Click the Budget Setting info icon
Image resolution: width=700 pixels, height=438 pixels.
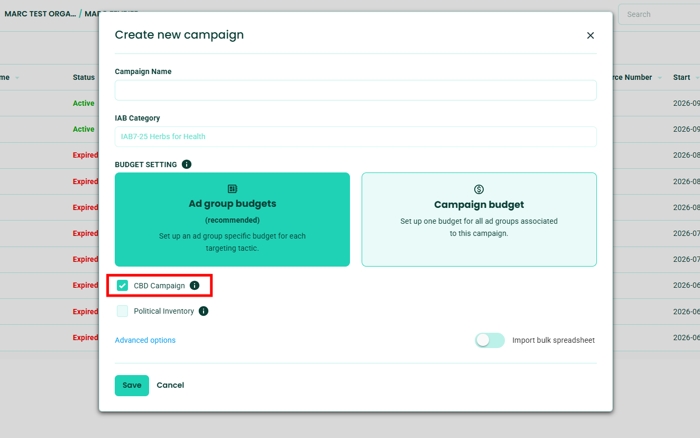click(x=187, y=165)
